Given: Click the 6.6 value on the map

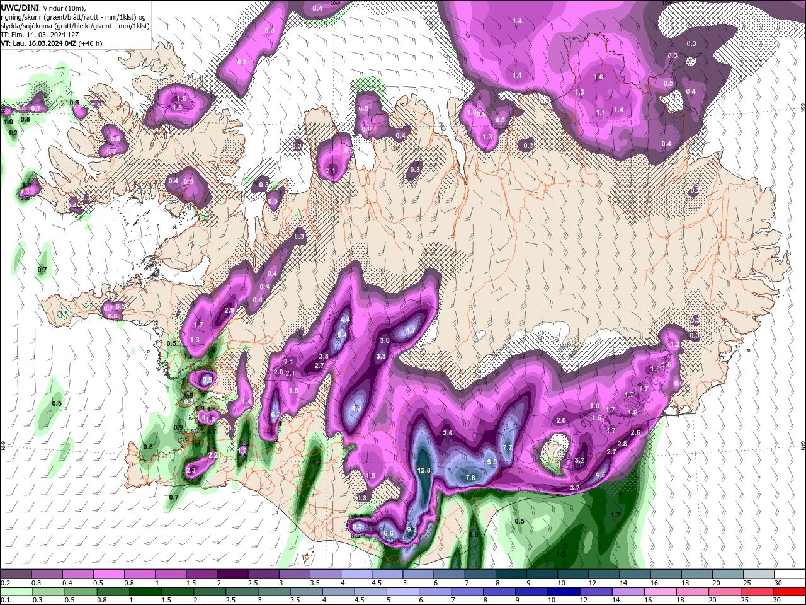Looking at the screenshot, I should pyautogui.click(x=389, y=534).
